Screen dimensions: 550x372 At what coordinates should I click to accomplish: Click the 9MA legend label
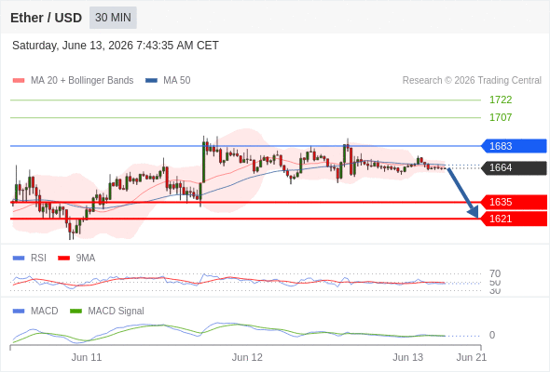[86, 259]
